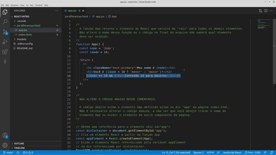Click the EXPLORER panel title
Screen dimensions: 276x155
click(x=19, y=11)
